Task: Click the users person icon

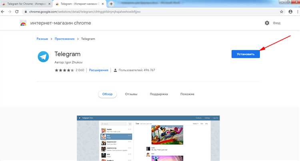Action: [x=115, y=70]
